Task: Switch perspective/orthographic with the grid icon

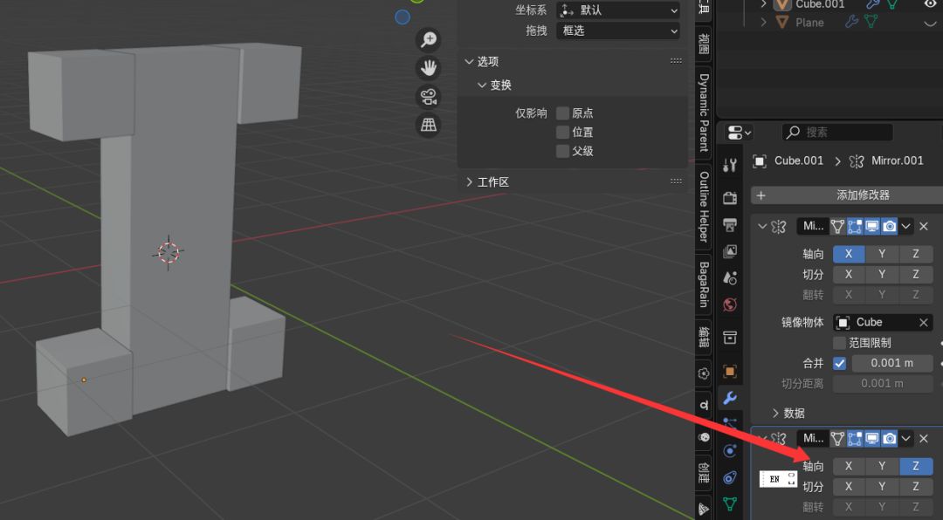Action: [429, 125]
